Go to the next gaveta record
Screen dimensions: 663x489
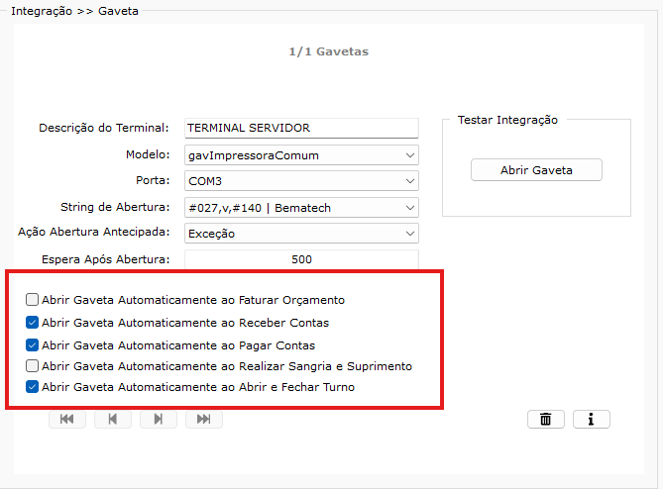pos(159,419)
